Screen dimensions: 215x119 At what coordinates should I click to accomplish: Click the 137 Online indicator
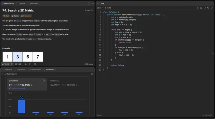(89, 64)
